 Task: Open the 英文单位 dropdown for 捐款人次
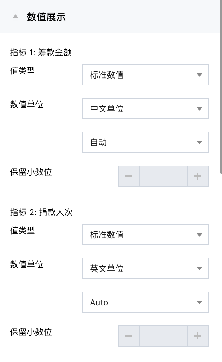coord(145,268)
